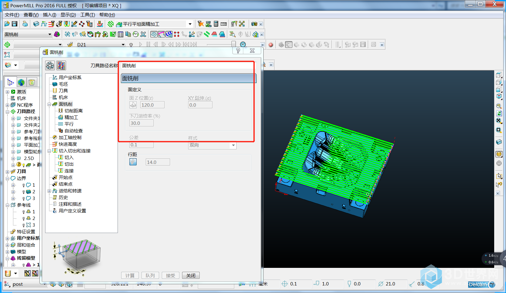The height and width of the screenshot is (293, 506).
Task: Collapse 切入切出和连接 in dialog tree
Action: tap(49, 151)
